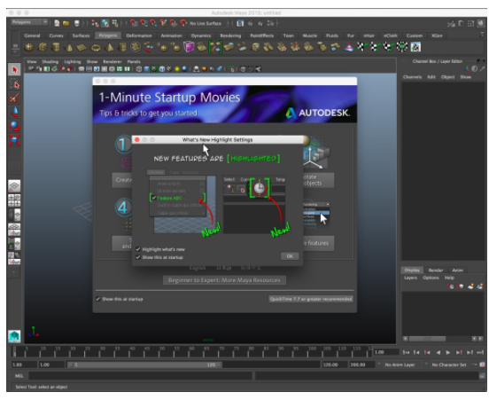Click the open scene folder icon
Image resolution: width=489 pixels, height=400 pixels.
coord(66,23)
